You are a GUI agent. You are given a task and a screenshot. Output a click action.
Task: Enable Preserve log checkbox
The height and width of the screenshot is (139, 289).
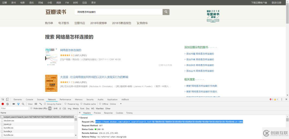point(66,104)
